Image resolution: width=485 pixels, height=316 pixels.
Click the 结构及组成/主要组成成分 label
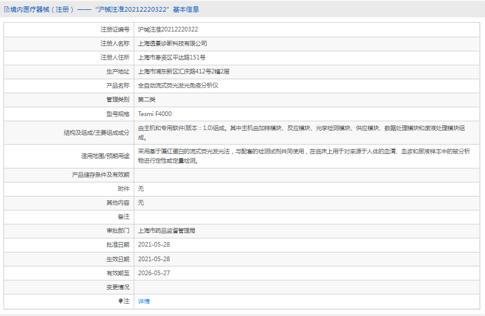point(96,133)
